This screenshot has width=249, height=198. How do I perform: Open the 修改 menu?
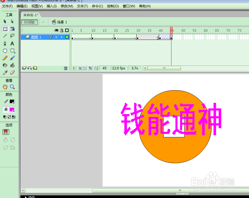pos(67,6)
